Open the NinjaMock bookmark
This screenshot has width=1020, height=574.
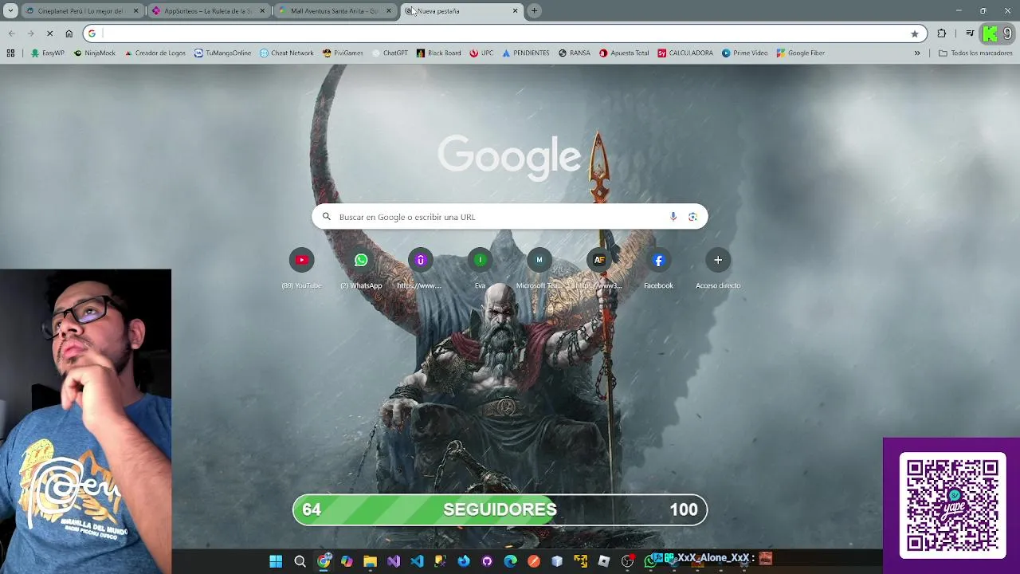94,53
